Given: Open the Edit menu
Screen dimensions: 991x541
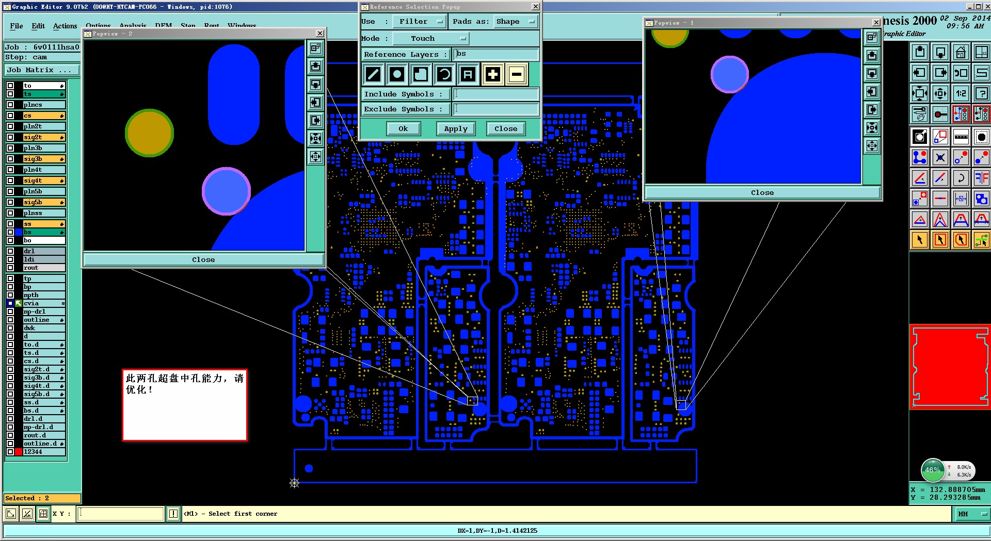Looking at the screenshot, I should click(38, 26).
